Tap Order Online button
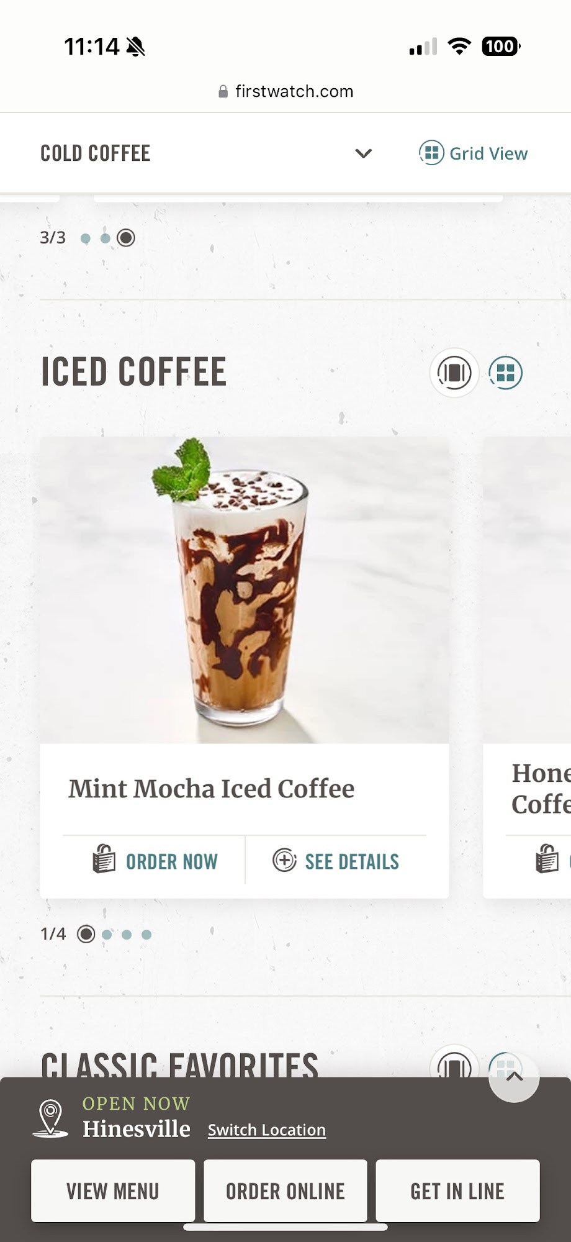Viewport: 571px width, 1242px height. coord(285,1191)
